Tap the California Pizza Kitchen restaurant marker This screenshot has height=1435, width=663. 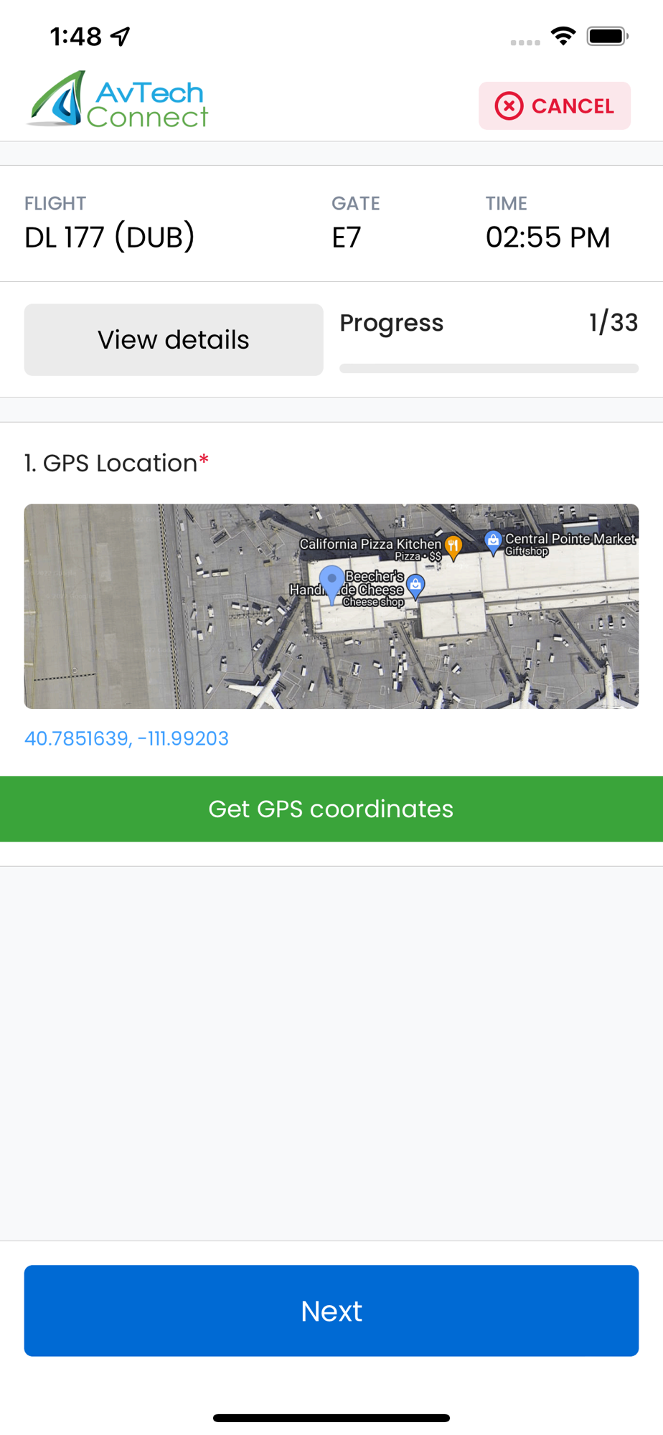click(453, 548)
